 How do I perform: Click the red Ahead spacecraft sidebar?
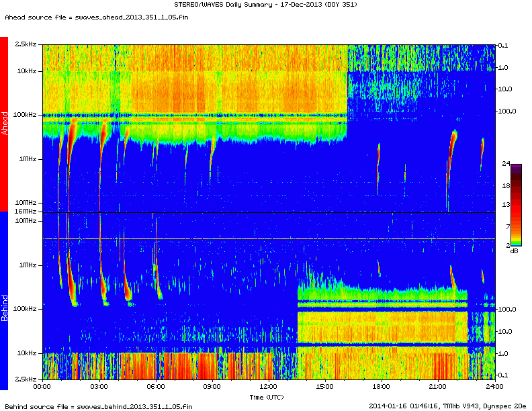pos(4,124)
